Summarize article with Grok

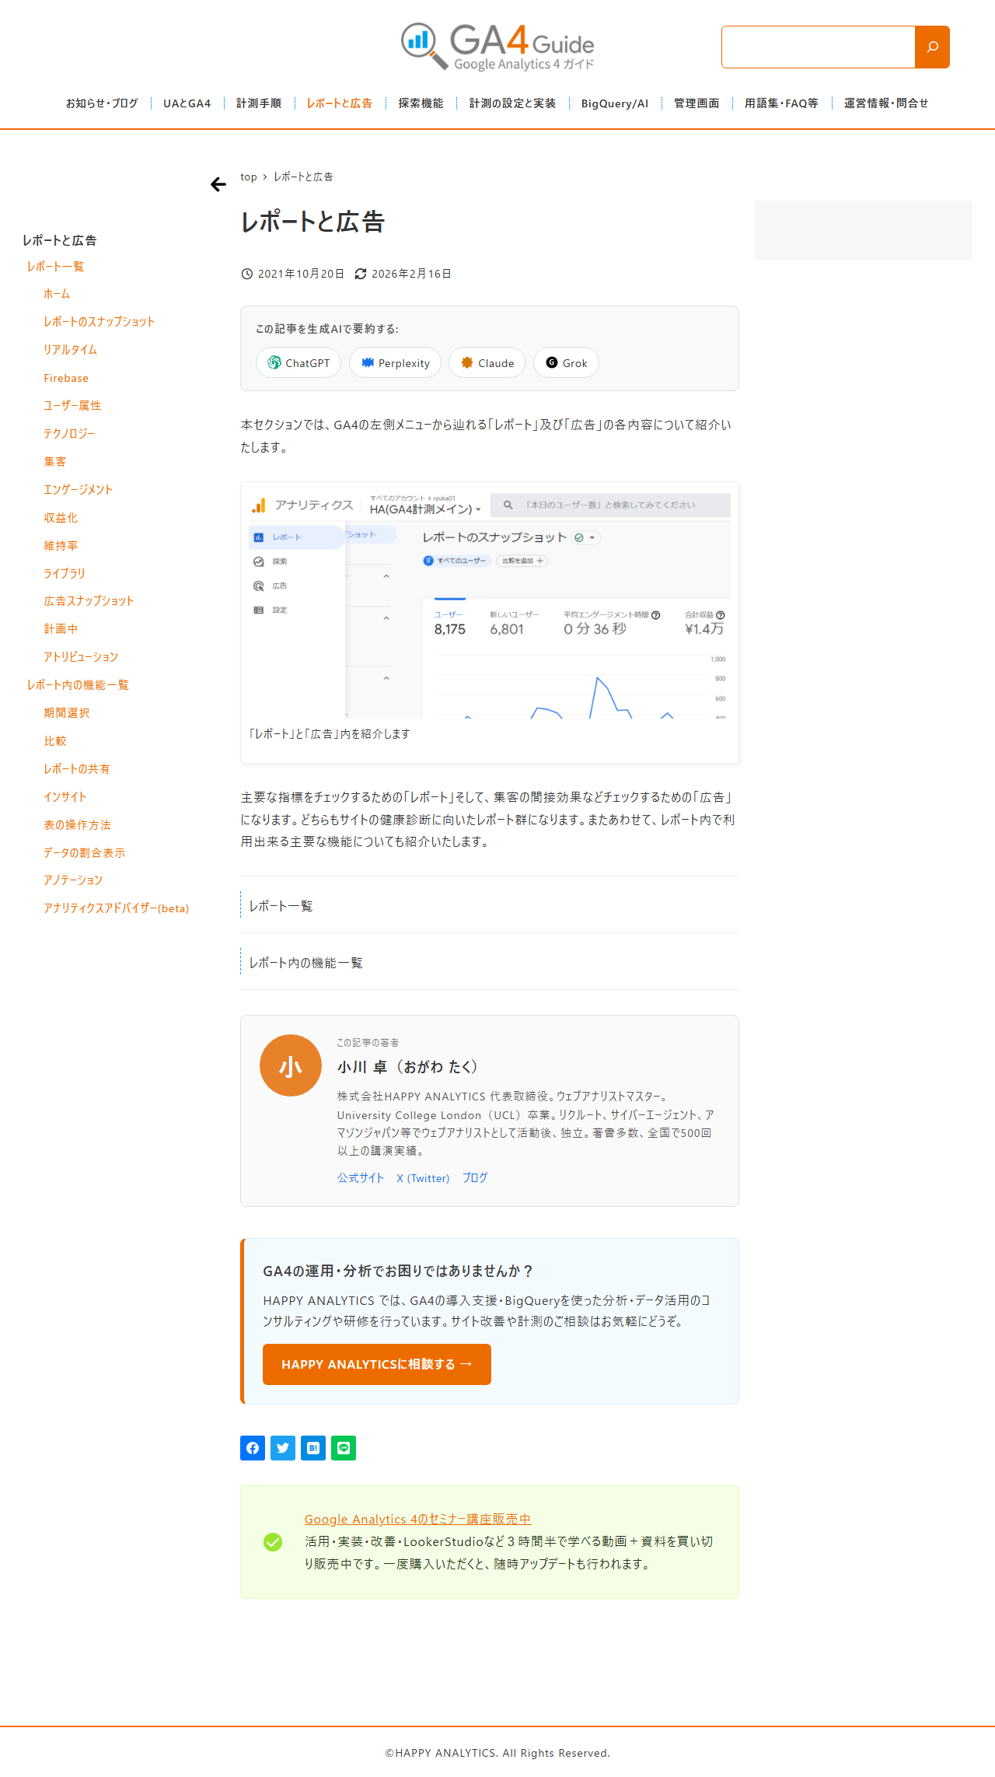coord(566,362)
